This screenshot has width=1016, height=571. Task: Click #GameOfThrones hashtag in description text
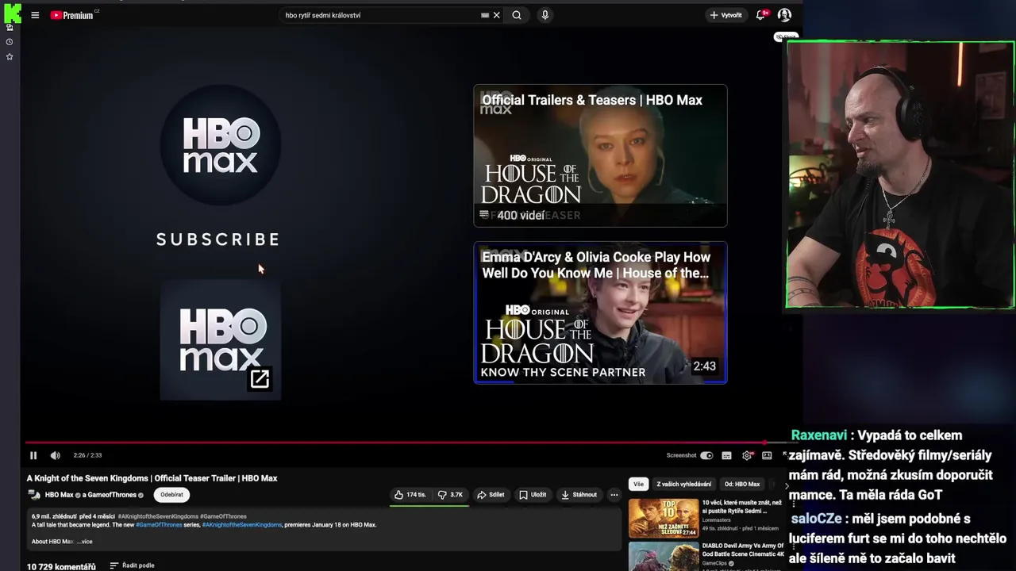tap(159, 525)
